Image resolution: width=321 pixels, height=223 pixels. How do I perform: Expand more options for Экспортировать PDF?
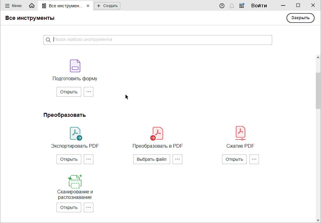pos(89,159)
